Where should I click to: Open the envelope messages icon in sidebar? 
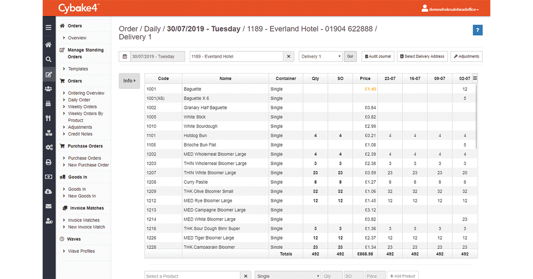[x=48, y=206]
